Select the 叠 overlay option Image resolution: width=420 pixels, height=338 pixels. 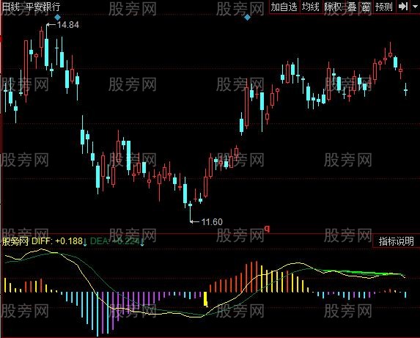click(352, 7)
